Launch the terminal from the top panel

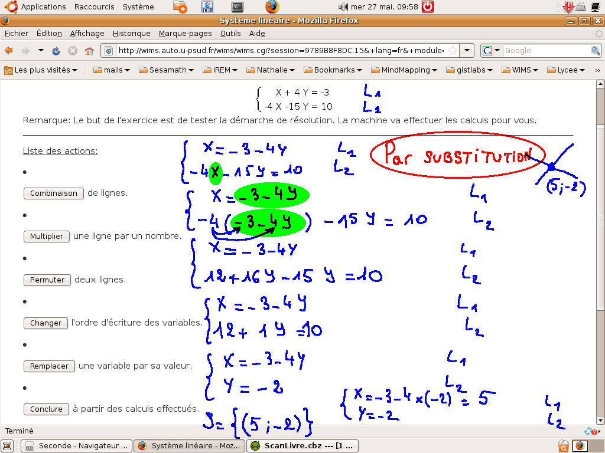[237, 7]
